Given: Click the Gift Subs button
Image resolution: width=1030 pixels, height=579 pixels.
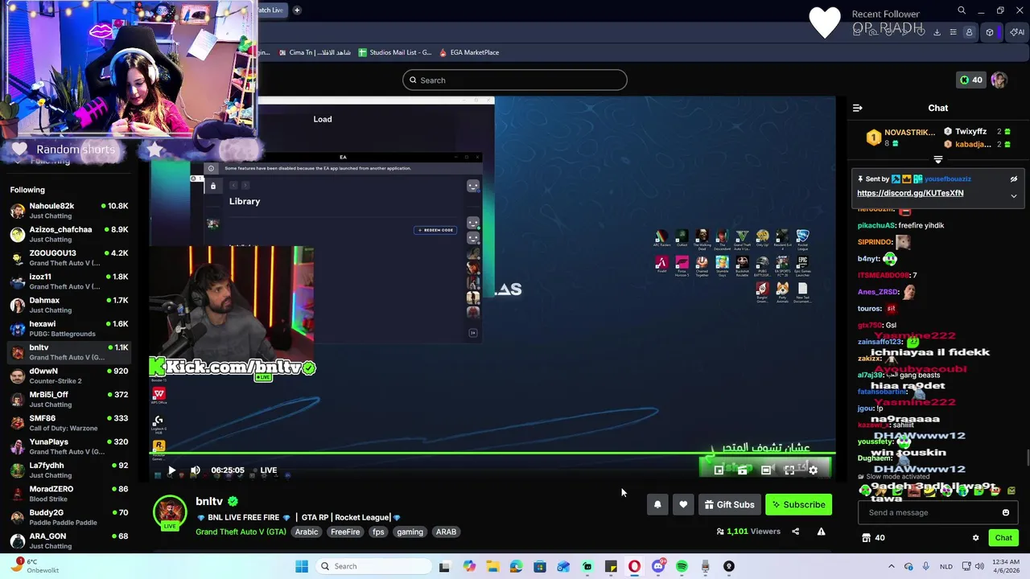Looking at the screenshot, I should (729, 505).
